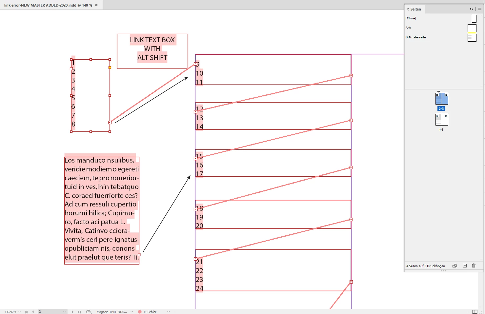
Task: Click in port of frame starting with 9
Action: coord(195,64)
